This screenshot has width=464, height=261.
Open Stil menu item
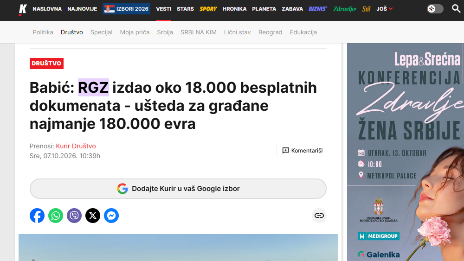pos(367,9)
